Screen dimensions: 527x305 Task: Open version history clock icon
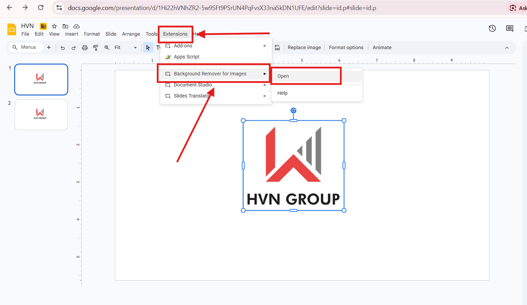(492, 29)
